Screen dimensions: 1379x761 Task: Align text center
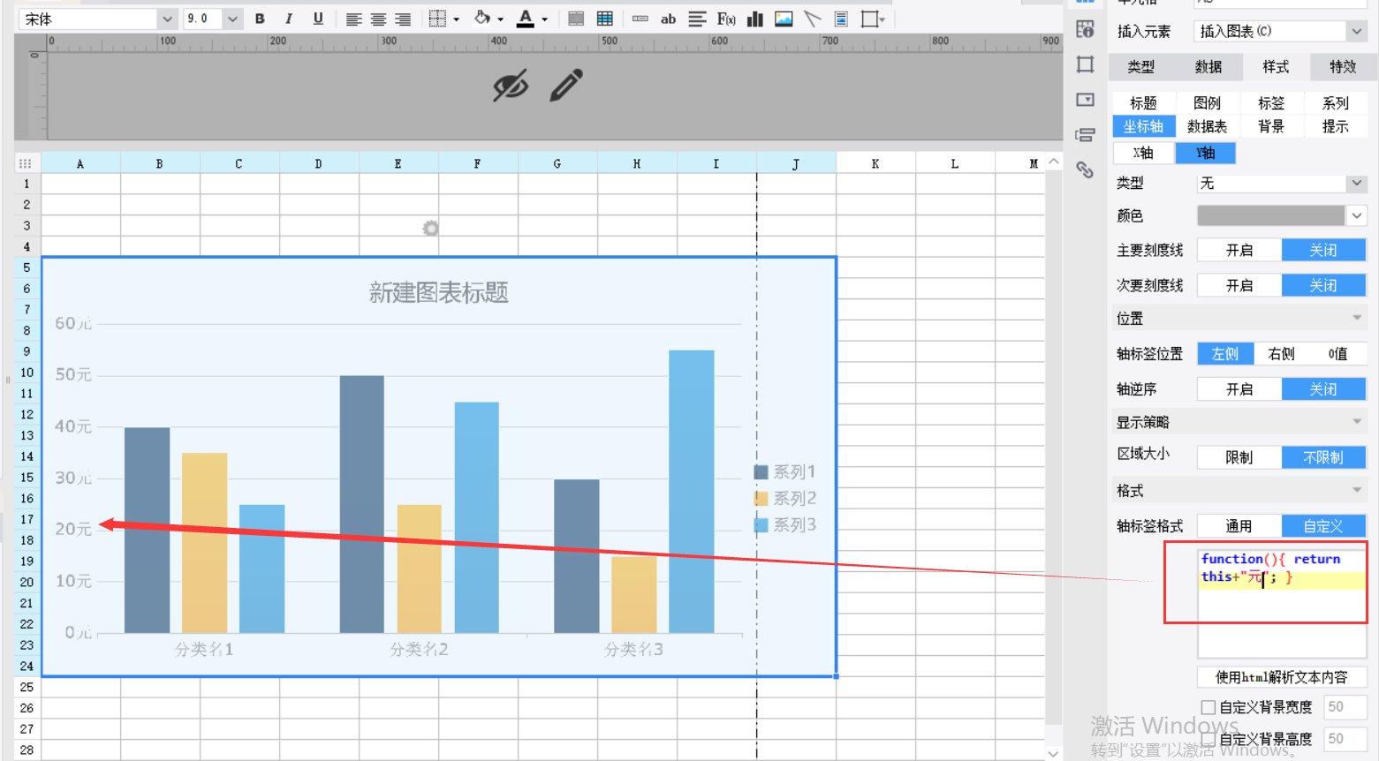click(378, 19)
